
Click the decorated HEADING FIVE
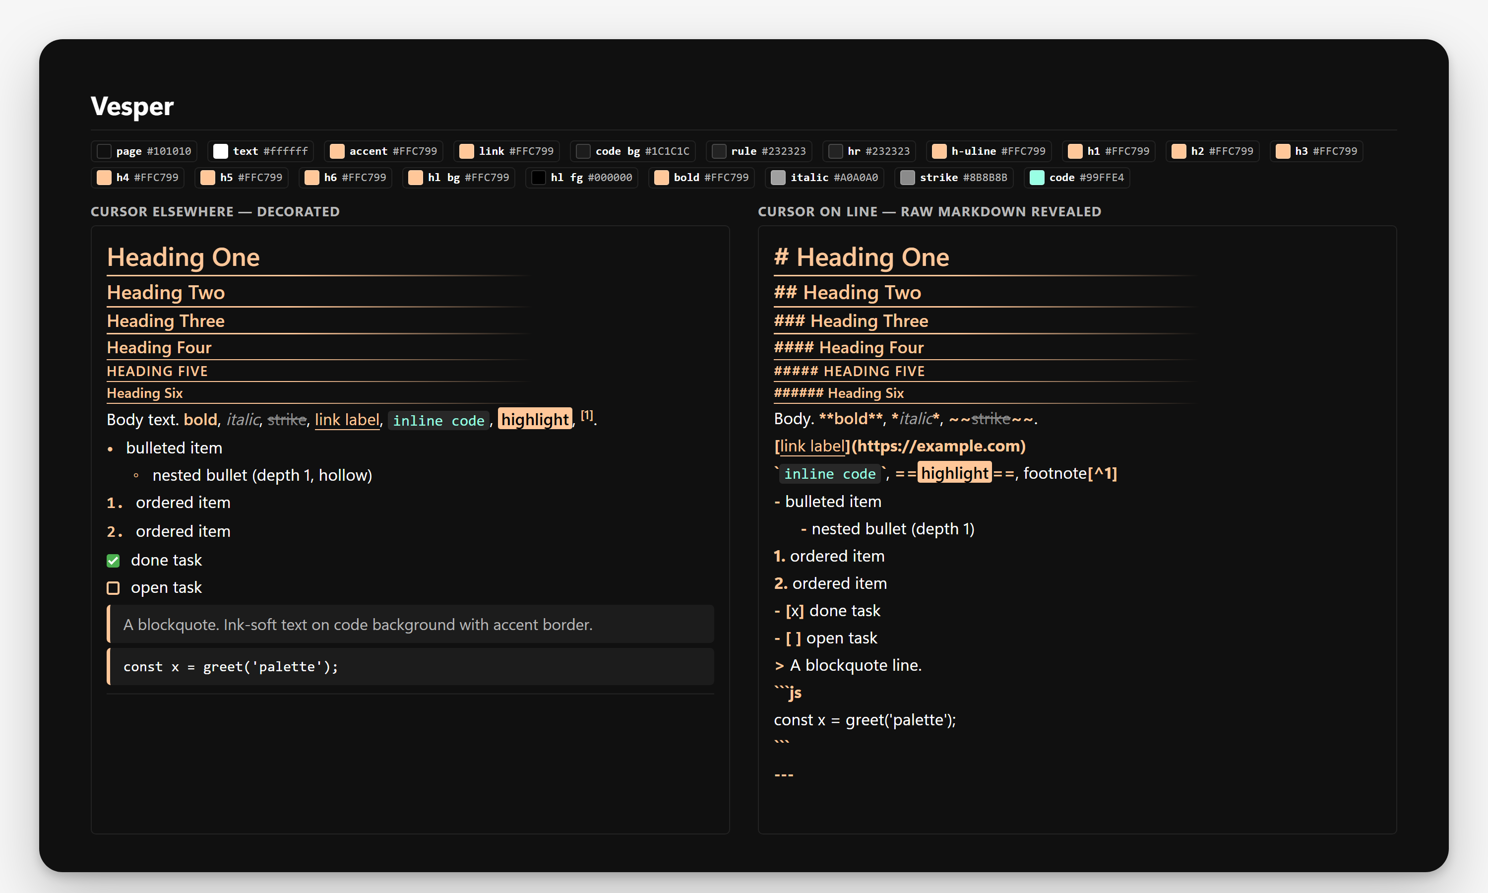pyautogui.click(x=158, y=371)
